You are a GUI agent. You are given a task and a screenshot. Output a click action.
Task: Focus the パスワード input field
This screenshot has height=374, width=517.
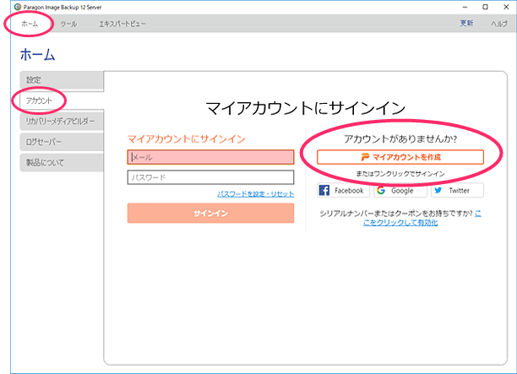pyautogui.click(x=210, y=177)
